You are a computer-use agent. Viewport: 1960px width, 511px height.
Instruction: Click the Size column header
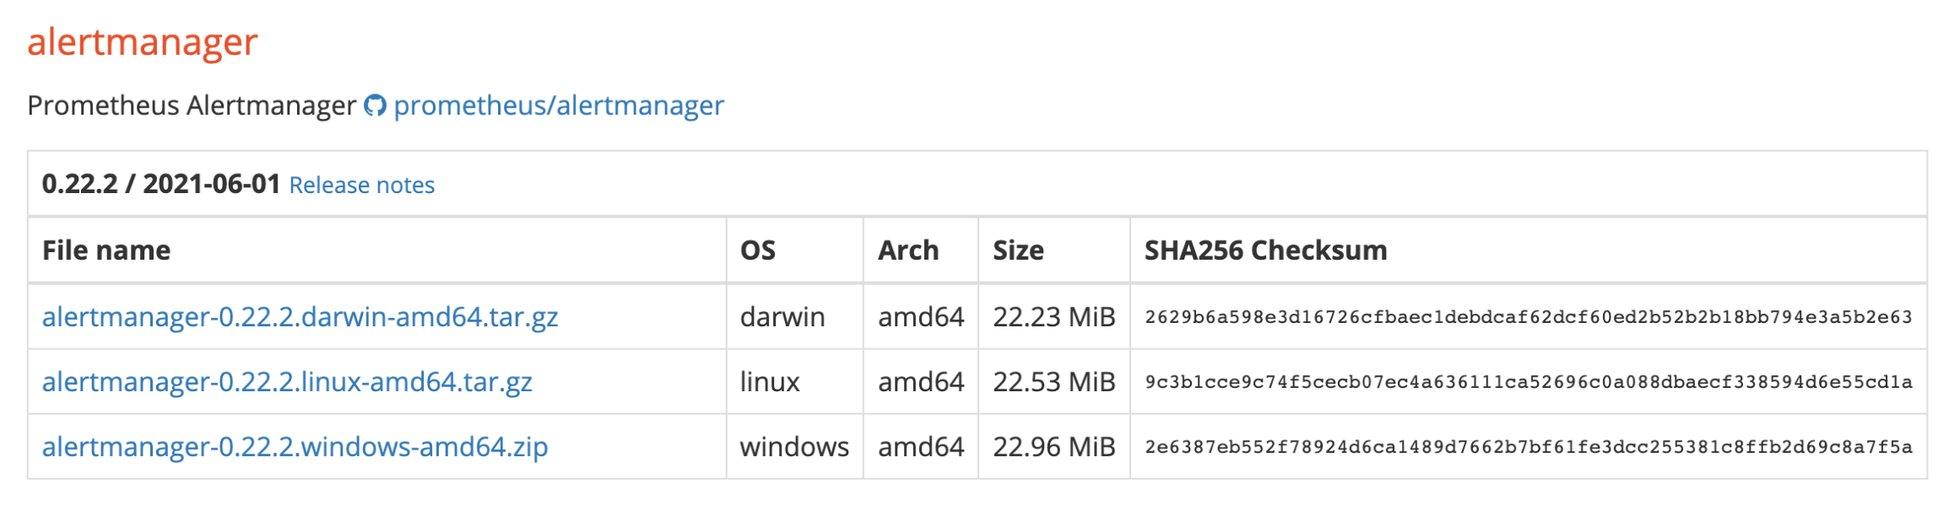point(1019,250)
